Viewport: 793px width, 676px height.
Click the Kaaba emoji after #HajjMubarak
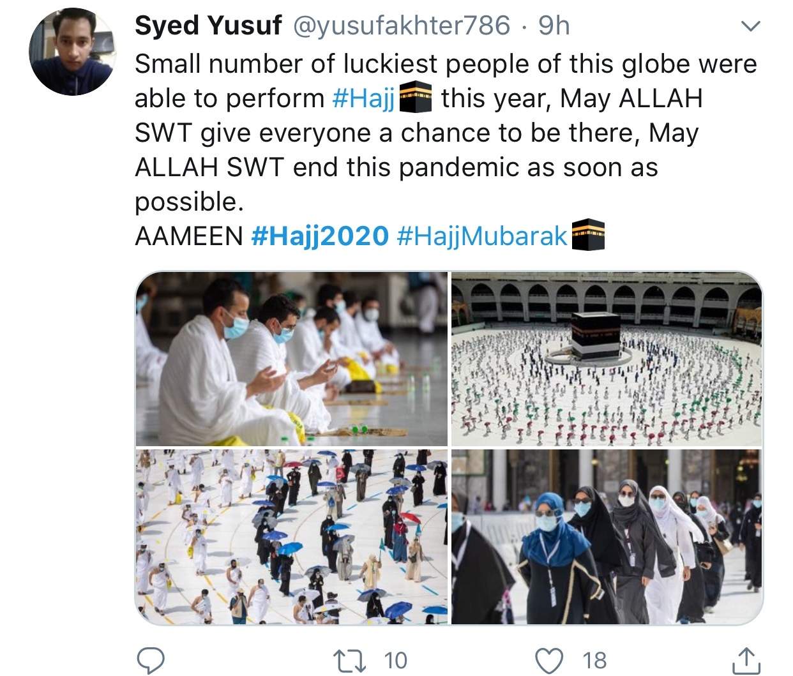tap(587, 235)
